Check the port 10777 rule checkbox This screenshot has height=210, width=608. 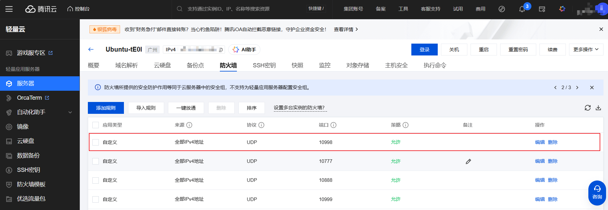pos(96,161)
